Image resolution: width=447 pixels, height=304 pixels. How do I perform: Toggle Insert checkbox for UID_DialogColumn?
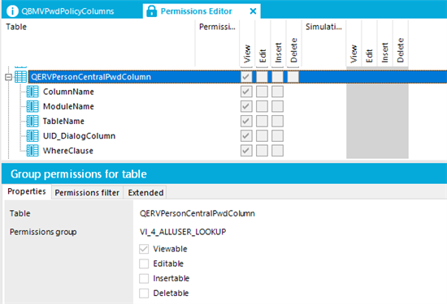277,136
